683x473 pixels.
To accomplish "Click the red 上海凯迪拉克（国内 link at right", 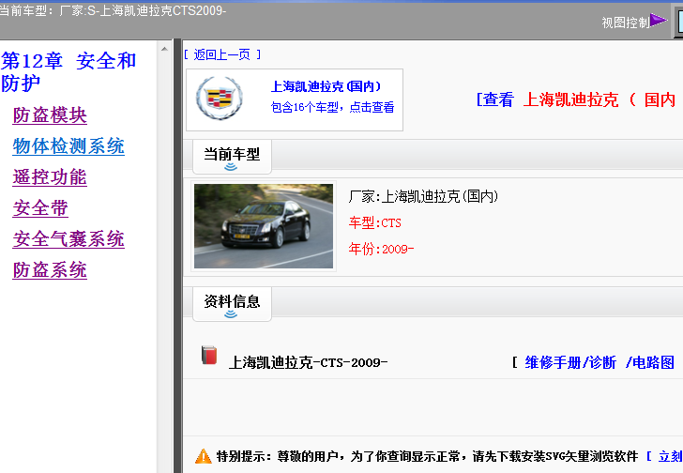I will (599, 99).
